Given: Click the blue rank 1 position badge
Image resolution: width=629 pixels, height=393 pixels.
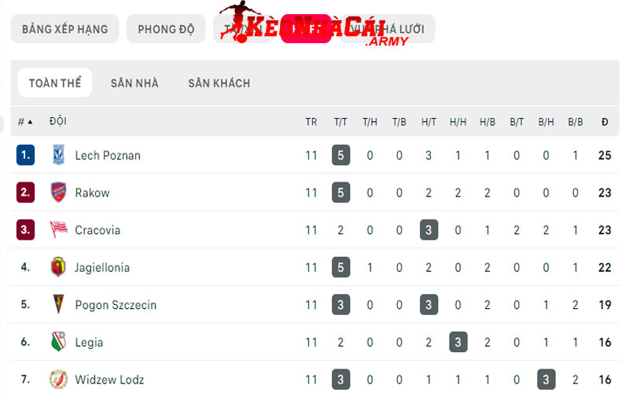Looking at the screenshot, I should tap(25, 155).
